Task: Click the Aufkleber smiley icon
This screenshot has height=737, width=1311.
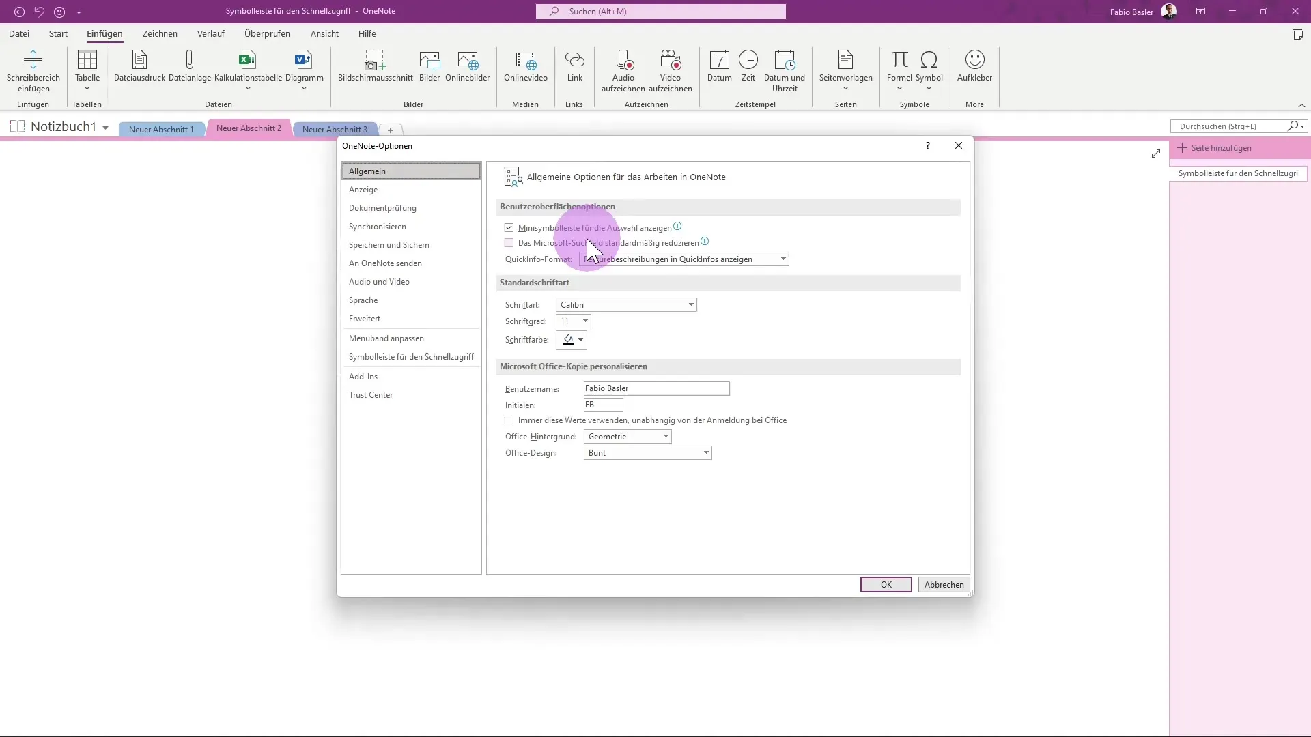Action: 974,60
